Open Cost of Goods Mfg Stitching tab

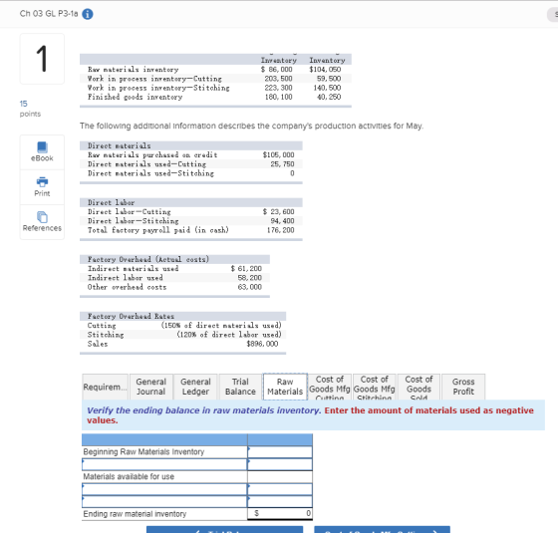coord(375,387)
